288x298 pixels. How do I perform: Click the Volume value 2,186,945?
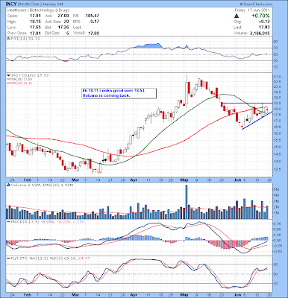[260, 33]
